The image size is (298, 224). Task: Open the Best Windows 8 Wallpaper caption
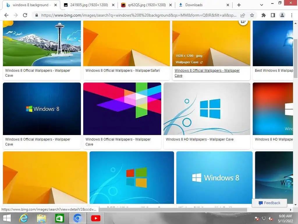274,71
